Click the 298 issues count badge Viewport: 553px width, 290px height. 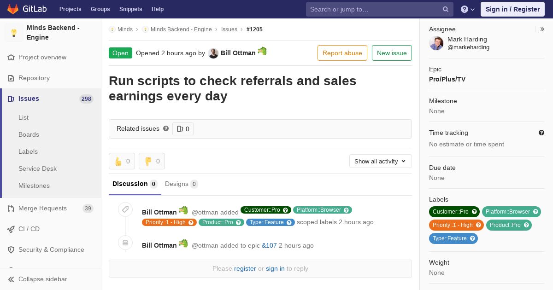click(x=86, y=99)
